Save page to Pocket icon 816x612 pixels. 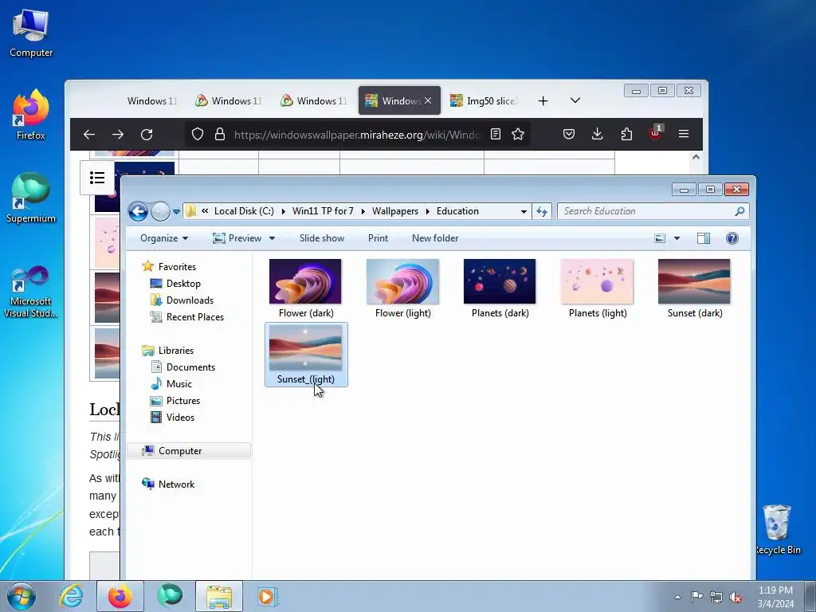(569, 134)
